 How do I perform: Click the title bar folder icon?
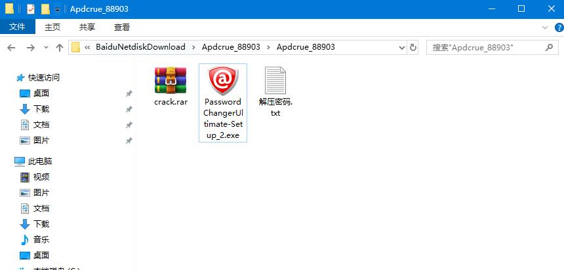pos(9,9)
